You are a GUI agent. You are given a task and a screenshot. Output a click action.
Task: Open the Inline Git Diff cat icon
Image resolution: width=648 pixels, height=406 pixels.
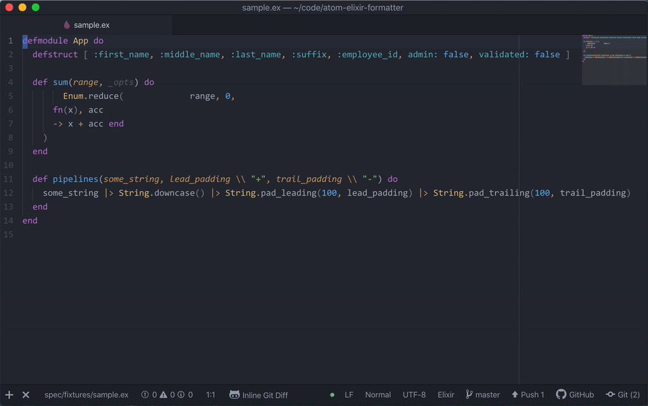tap(234, 395)
